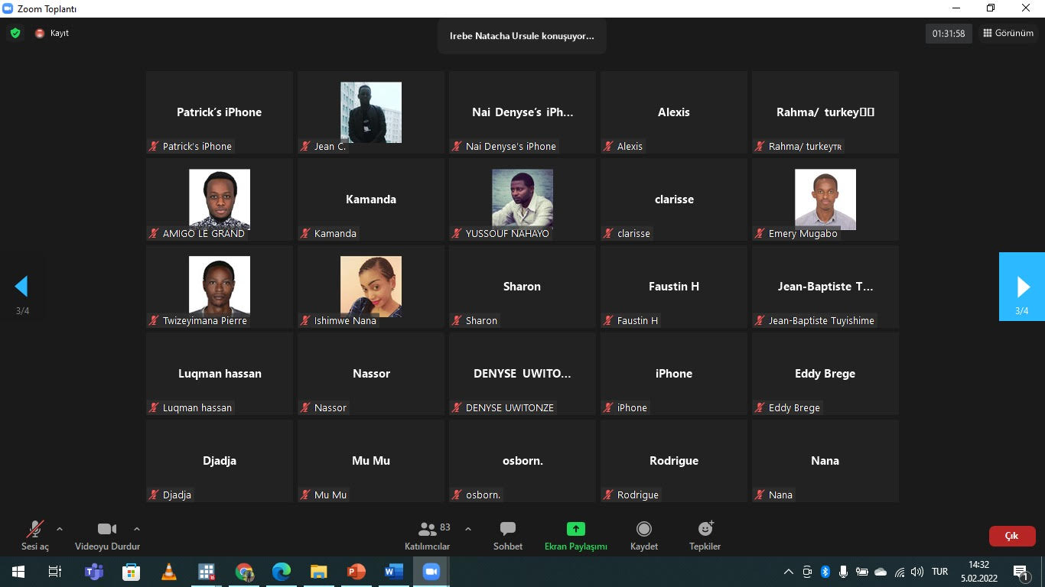
Task: Go to the next gallery page with the right arrow
Action: click(1022, 287)
